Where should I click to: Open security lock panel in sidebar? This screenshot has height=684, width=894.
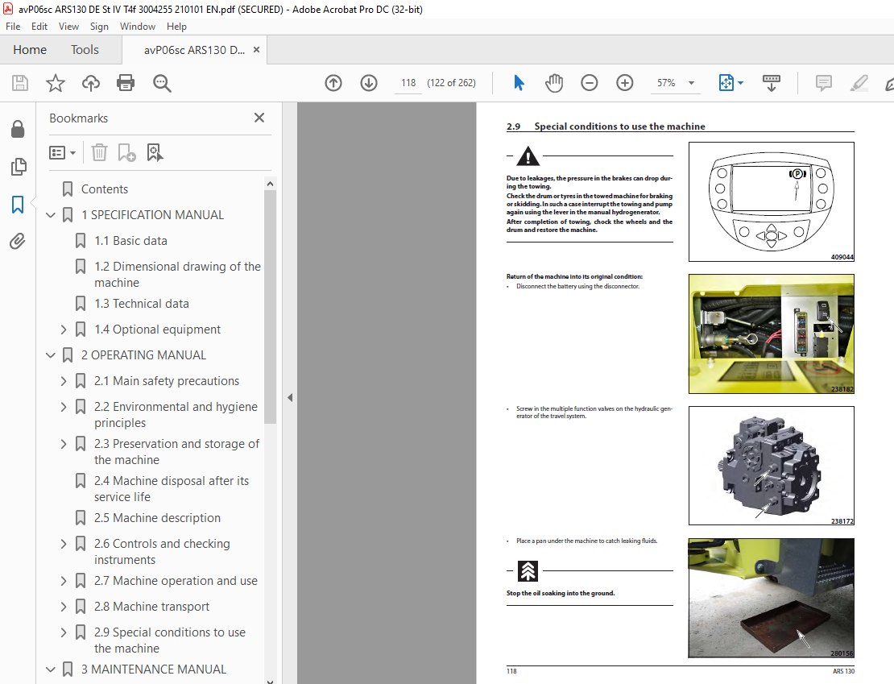(x=18, y=130)
